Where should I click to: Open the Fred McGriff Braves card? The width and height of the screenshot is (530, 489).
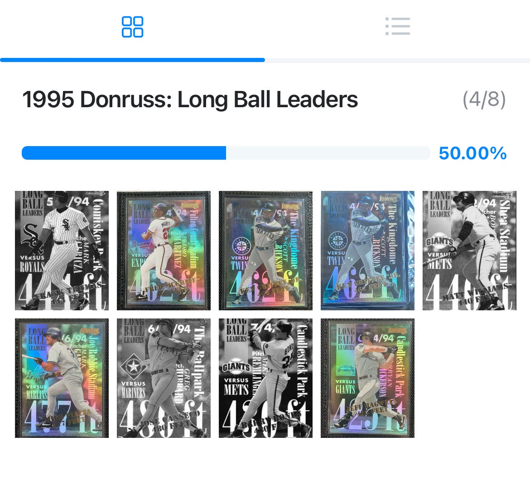164,251
